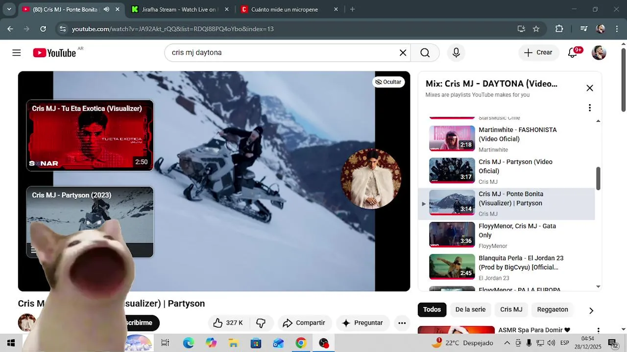This screenshot has height=352, width=627.
Task: Open the weather widget 22°C Despejado
Action: click(x=462, y=343)
